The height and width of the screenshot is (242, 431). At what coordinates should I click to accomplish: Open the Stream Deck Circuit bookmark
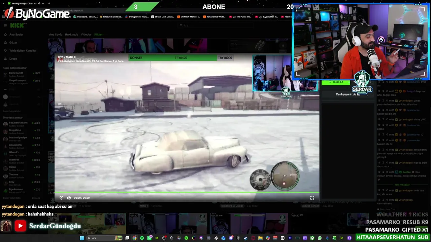tap(163, 17)
